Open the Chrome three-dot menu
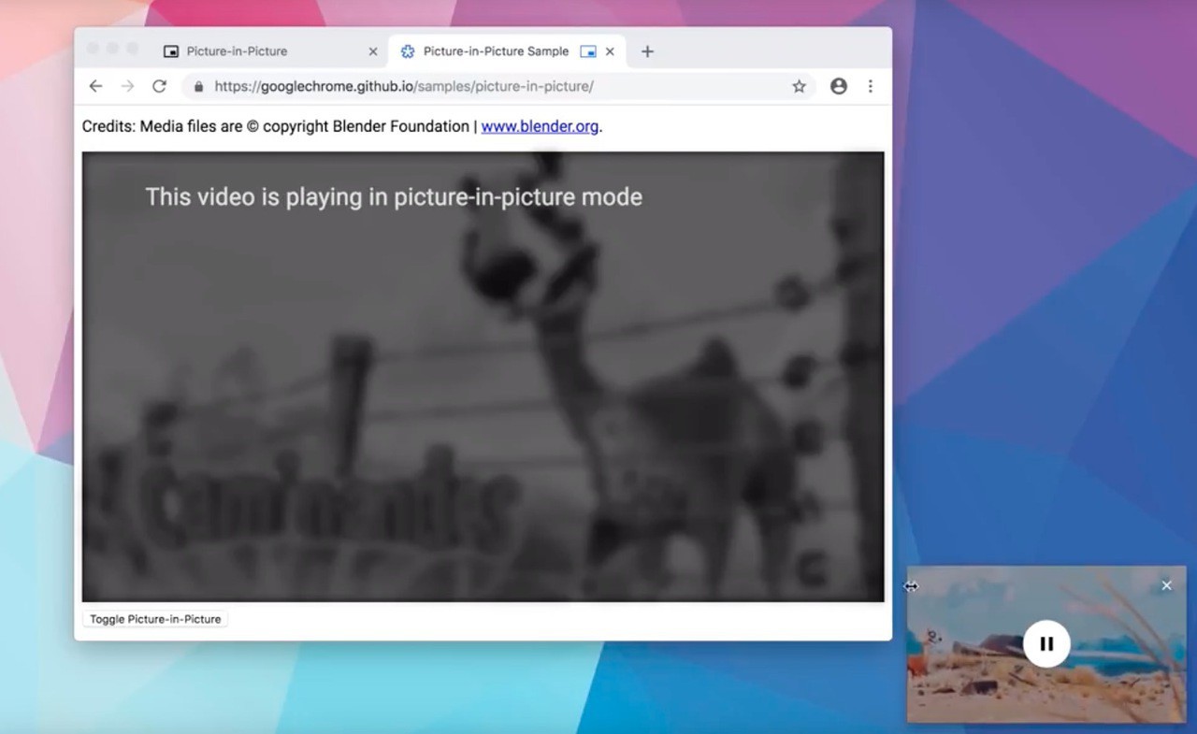This screenshot has height=734, width=1197. coord(870,86)
